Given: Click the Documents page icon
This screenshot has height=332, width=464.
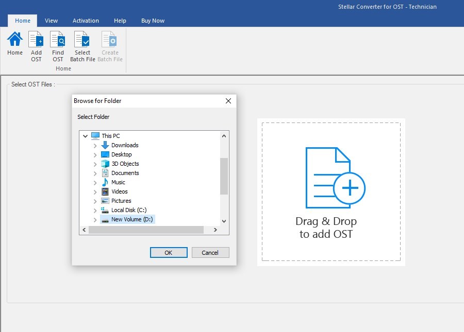Looking at the screenshot, I should [105, 173].
